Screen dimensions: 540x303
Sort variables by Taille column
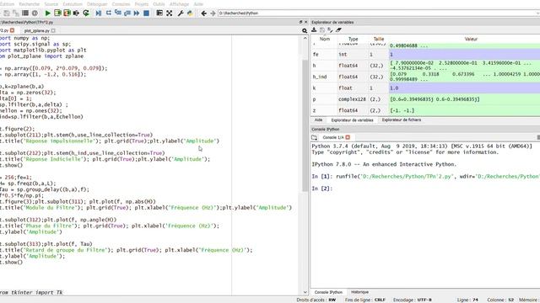coord(379,39)
